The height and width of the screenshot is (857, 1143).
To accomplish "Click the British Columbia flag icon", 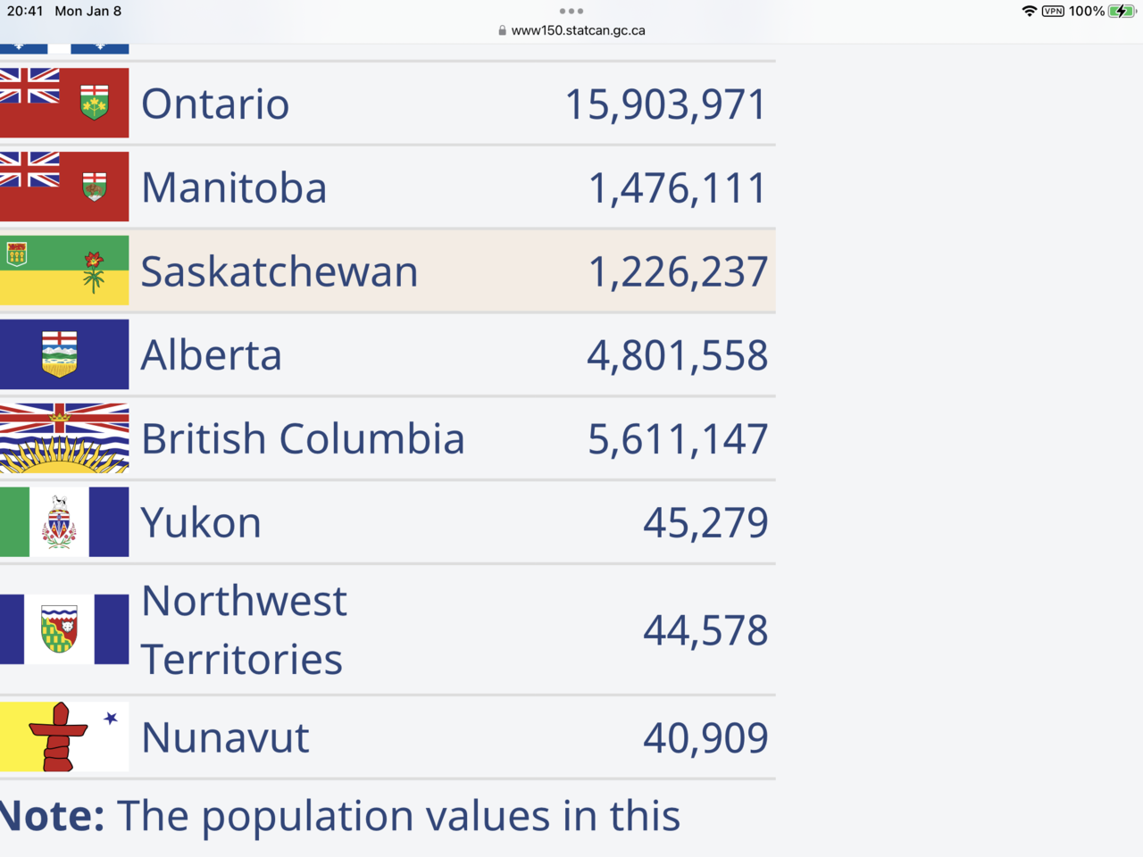I will click(64, 438).
